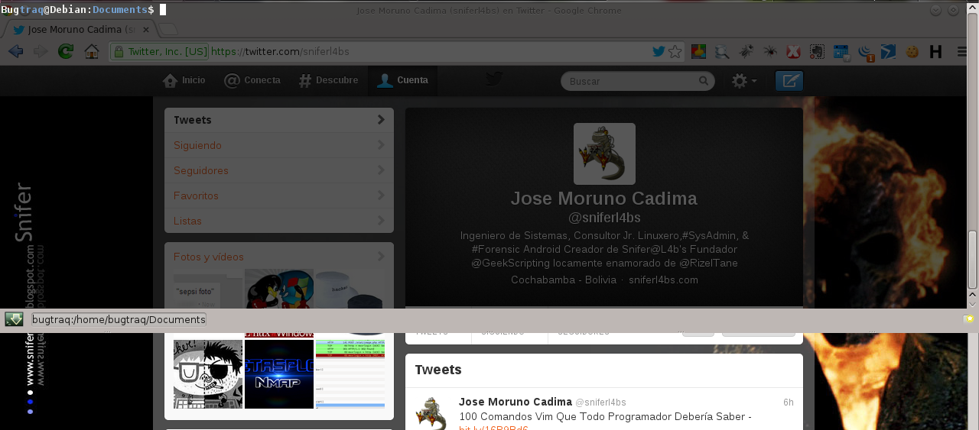The height and width of the screenshot is (430, 979).
Task: Open the green network log screenshot thumbnail
Action: point(350,374)
